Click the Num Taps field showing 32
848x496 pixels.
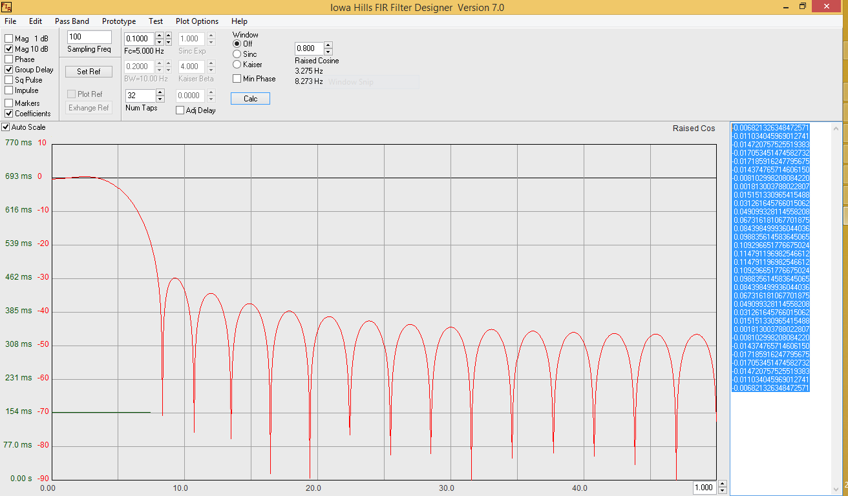pyautogui.click(x=140, y=96)
